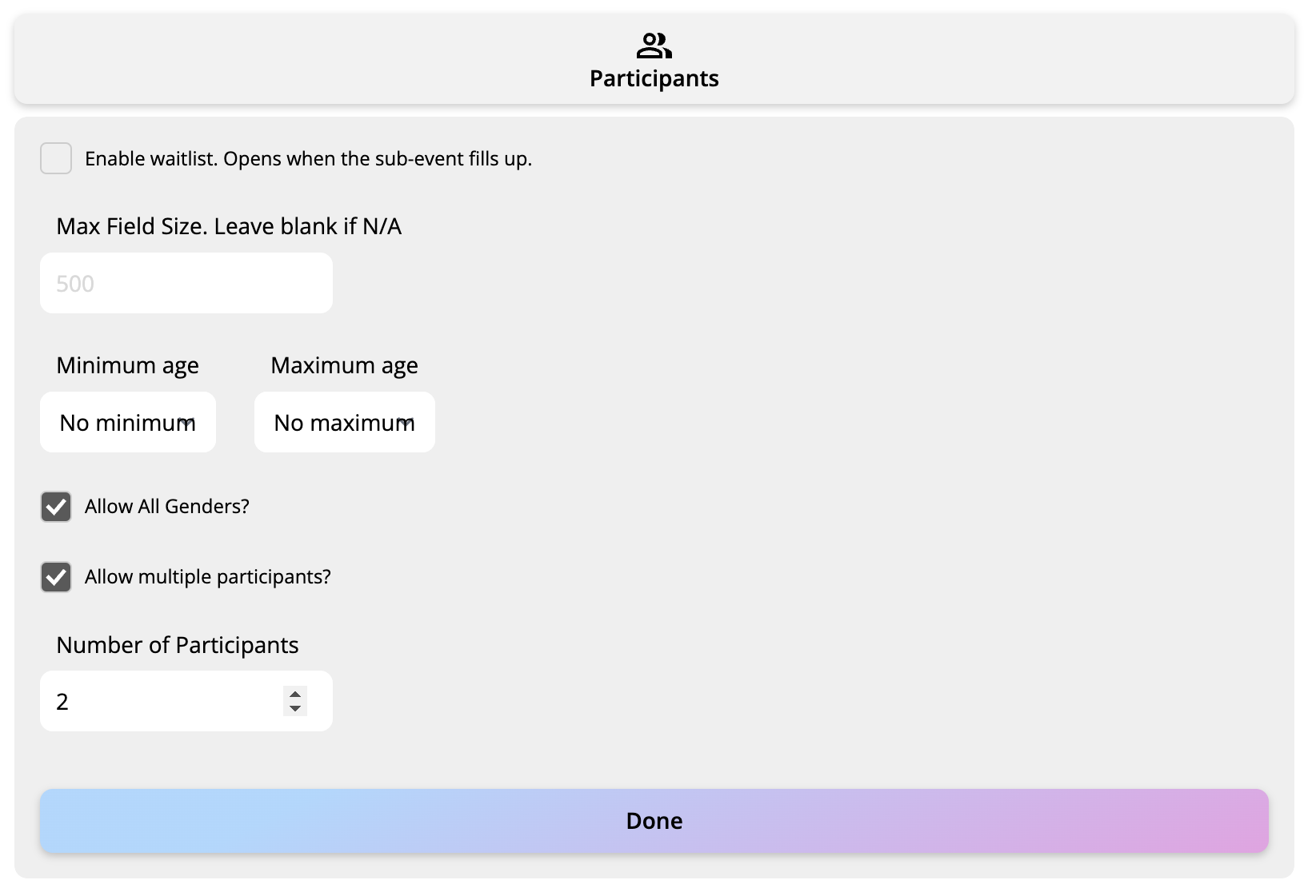1312x892 pixels.
Task: Disable the Allow multiple participants checkbox
Action: [56, 577]
